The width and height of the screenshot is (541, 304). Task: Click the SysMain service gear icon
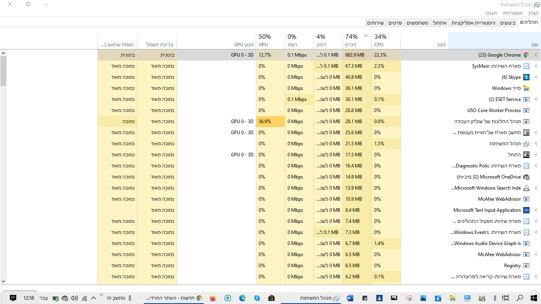click(526, 66)
